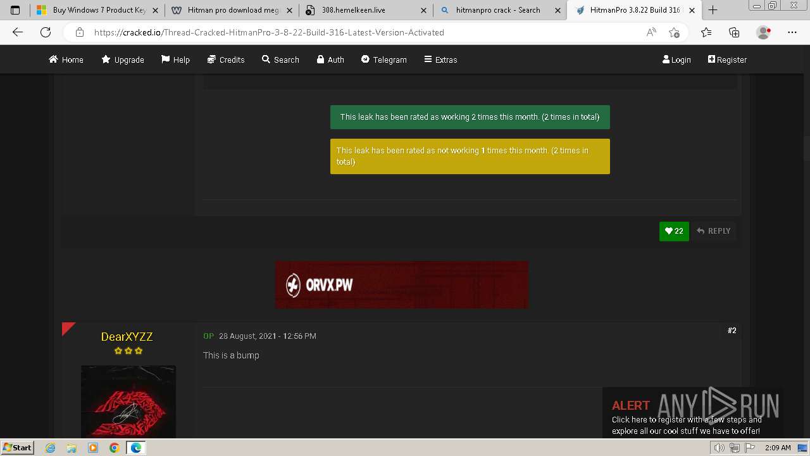Close the active HitmanPro 3.8.22 tab

pyautogui.click(x=692, y=10)
